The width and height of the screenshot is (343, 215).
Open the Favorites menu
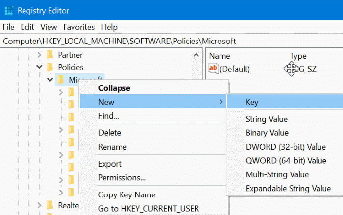coord(79,27)
